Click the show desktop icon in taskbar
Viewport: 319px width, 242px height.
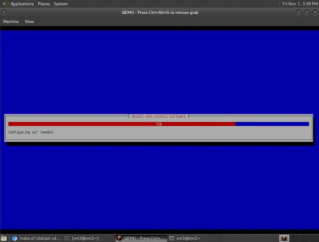pyautogui.click(x=4, y=238)
